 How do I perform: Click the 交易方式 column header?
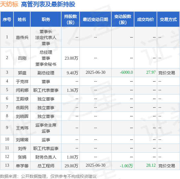(x=168, y=19)
